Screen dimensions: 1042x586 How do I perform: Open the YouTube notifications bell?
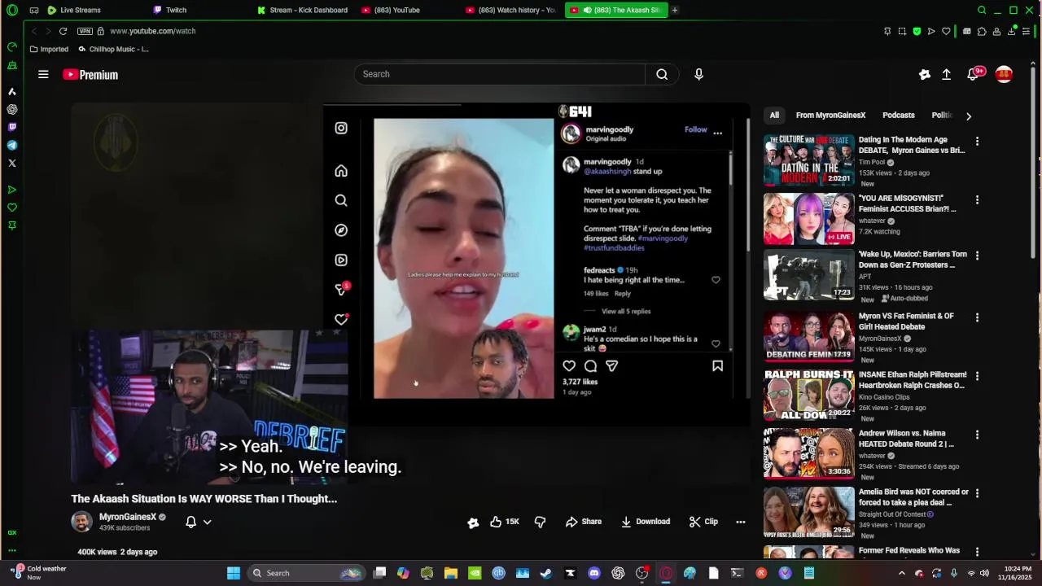973,74
